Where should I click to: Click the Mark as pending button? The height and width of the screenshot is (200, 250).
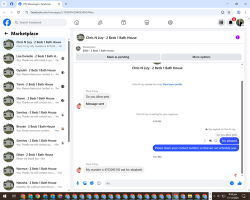[x=118, y=57]
